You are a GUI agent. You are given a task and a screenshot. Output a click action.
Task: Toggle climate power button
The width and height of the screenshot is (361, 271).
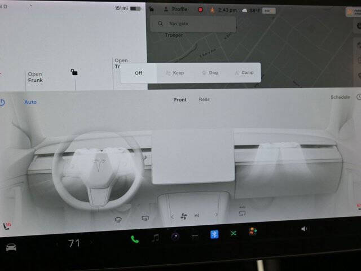point(2,102)
